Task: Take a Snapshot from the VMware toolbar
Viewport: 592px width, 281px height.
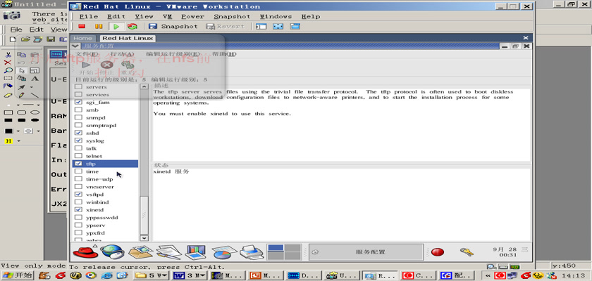Action: point(173,26)
